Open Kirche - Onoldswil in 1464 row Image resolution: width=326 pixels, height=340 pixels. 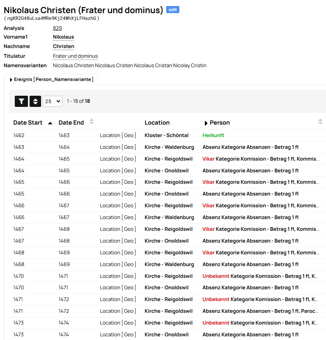click(167, 170)
